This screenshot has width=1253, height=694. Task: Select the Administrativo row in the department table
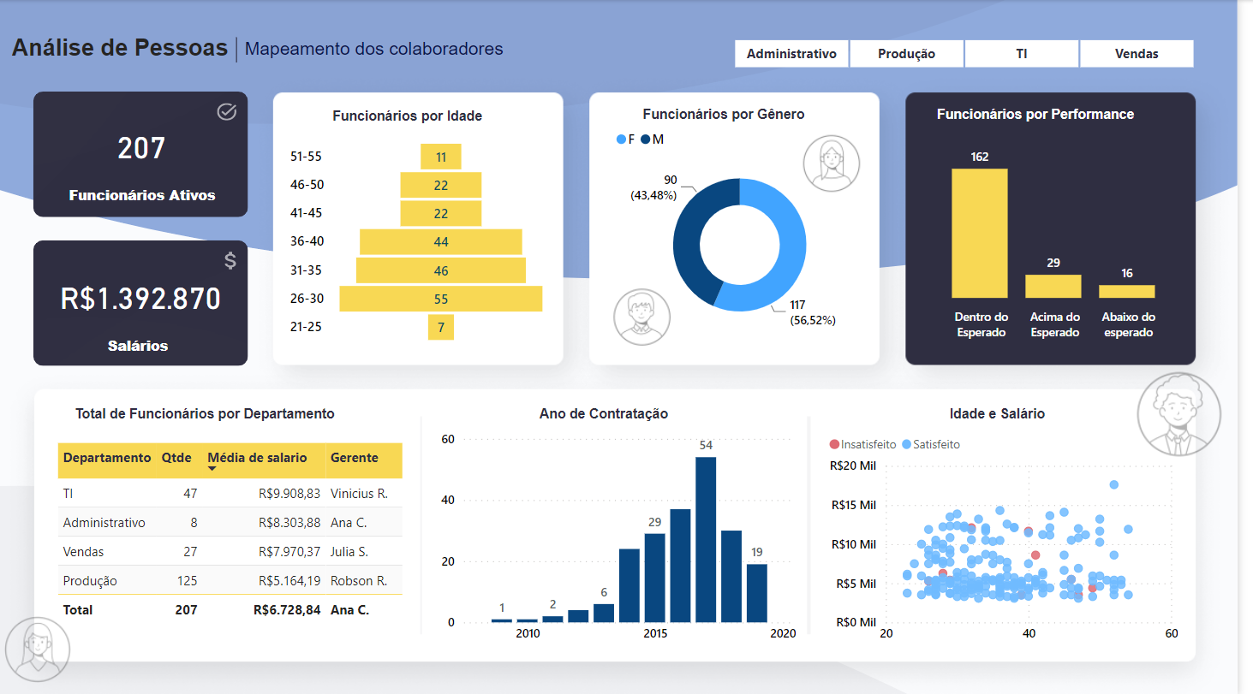coord(230,522)
